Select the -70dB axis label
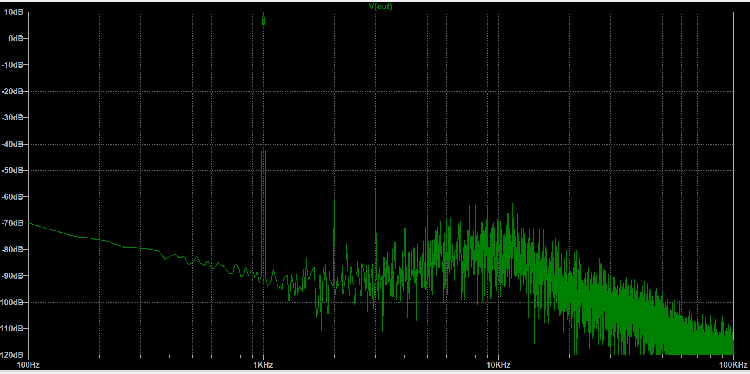The image size is (750, 374). click(12, 223)
